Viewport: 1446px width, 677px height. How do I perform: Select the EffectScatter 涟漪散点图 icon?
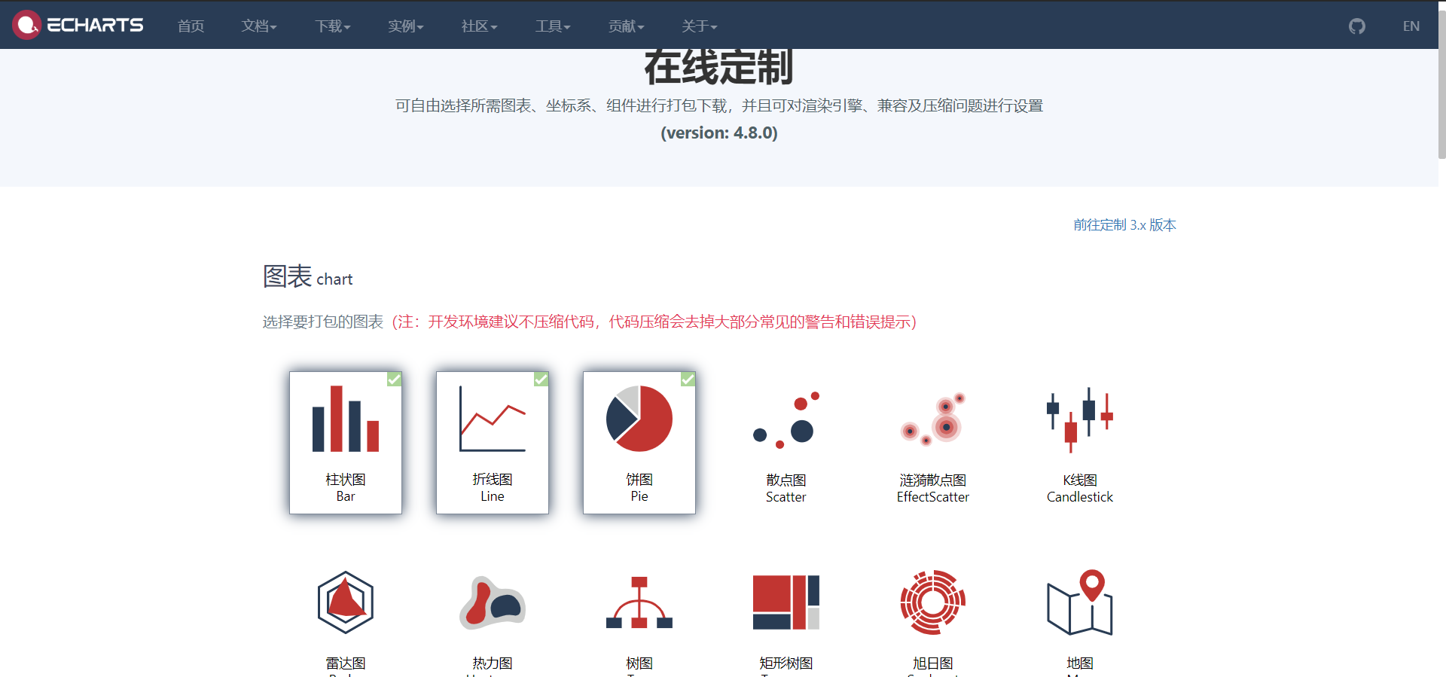tap(933, 419)
